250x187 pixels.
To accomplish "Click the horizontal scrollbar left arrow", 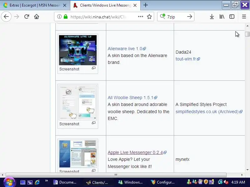I will [x=2, y=175].
